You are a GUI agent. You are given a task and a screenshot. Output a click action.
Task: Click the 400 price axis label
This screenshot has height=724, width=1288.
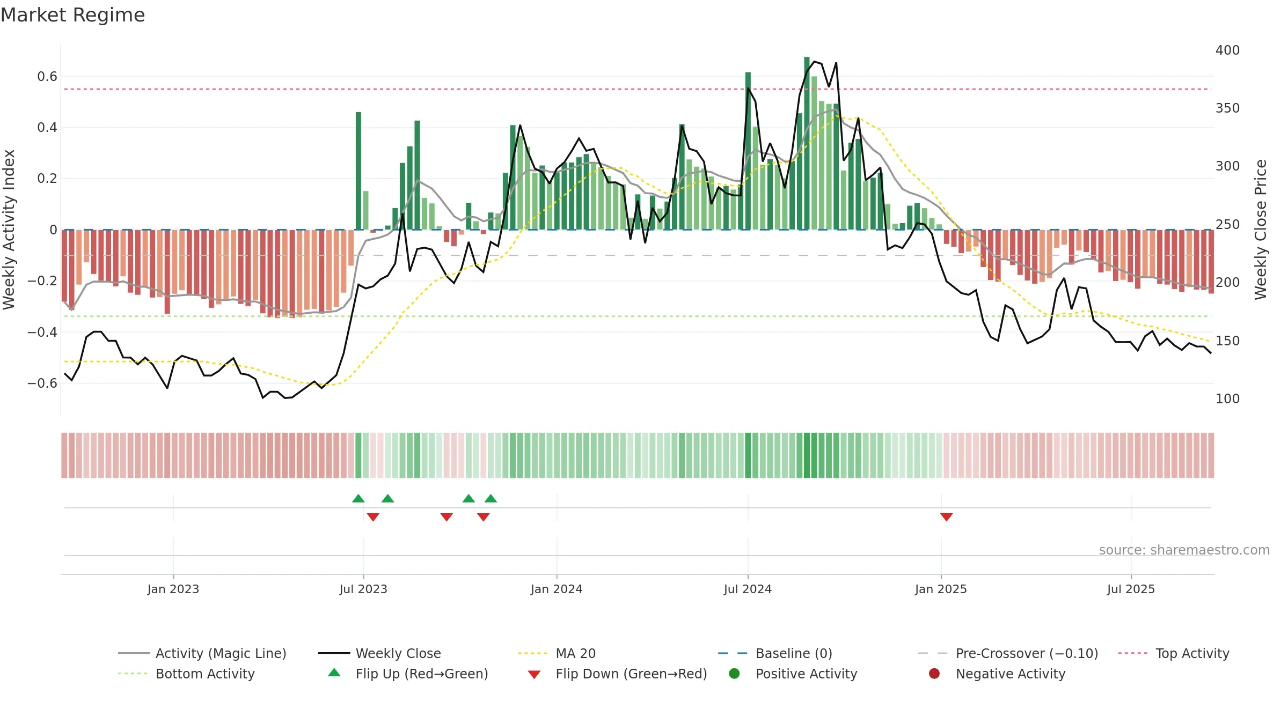pyautogui.click(x=1228, y=50)
